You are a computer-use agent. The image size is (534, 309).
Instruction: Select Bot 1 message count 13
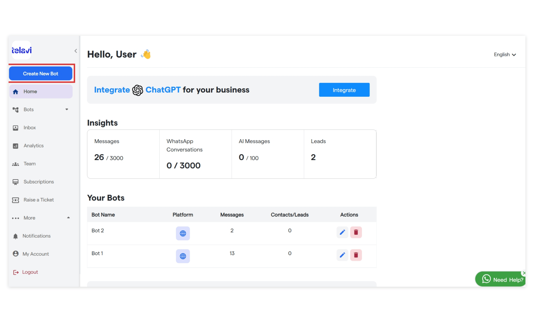232,253
